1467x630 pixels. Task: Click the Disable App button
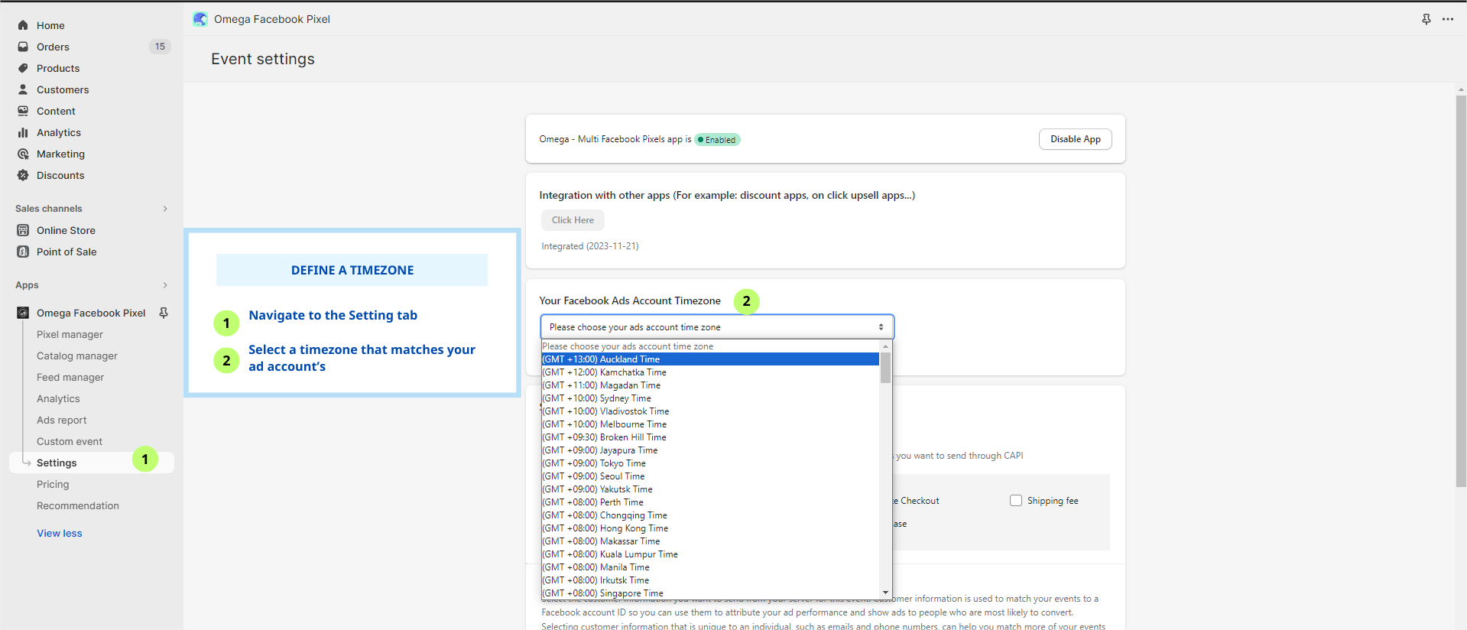(1075, 139)
